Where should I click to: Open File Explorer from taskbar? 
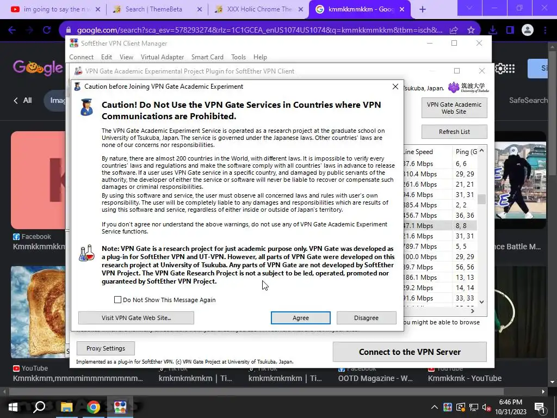click(66, 407)
